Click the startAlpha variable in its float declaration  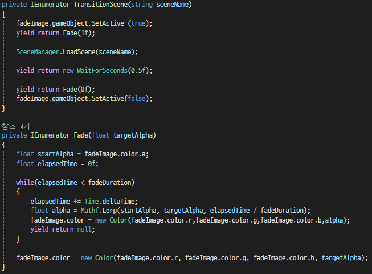(x=55, y=154)
